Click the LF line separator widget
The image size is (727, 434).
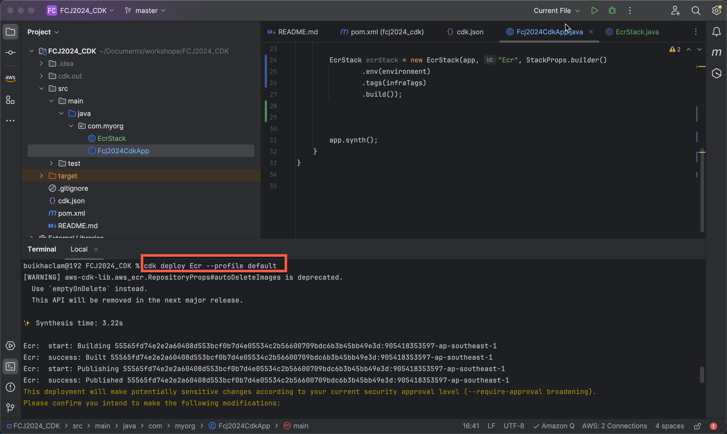(491, 426)
